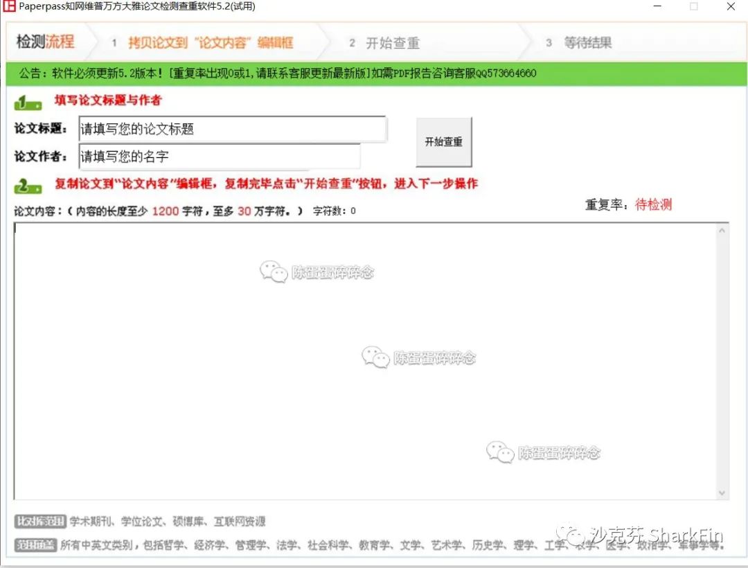This screenshot has height=568, width=748.
Task: Focus the 论文标题 input field
Action: pos(232,129)
